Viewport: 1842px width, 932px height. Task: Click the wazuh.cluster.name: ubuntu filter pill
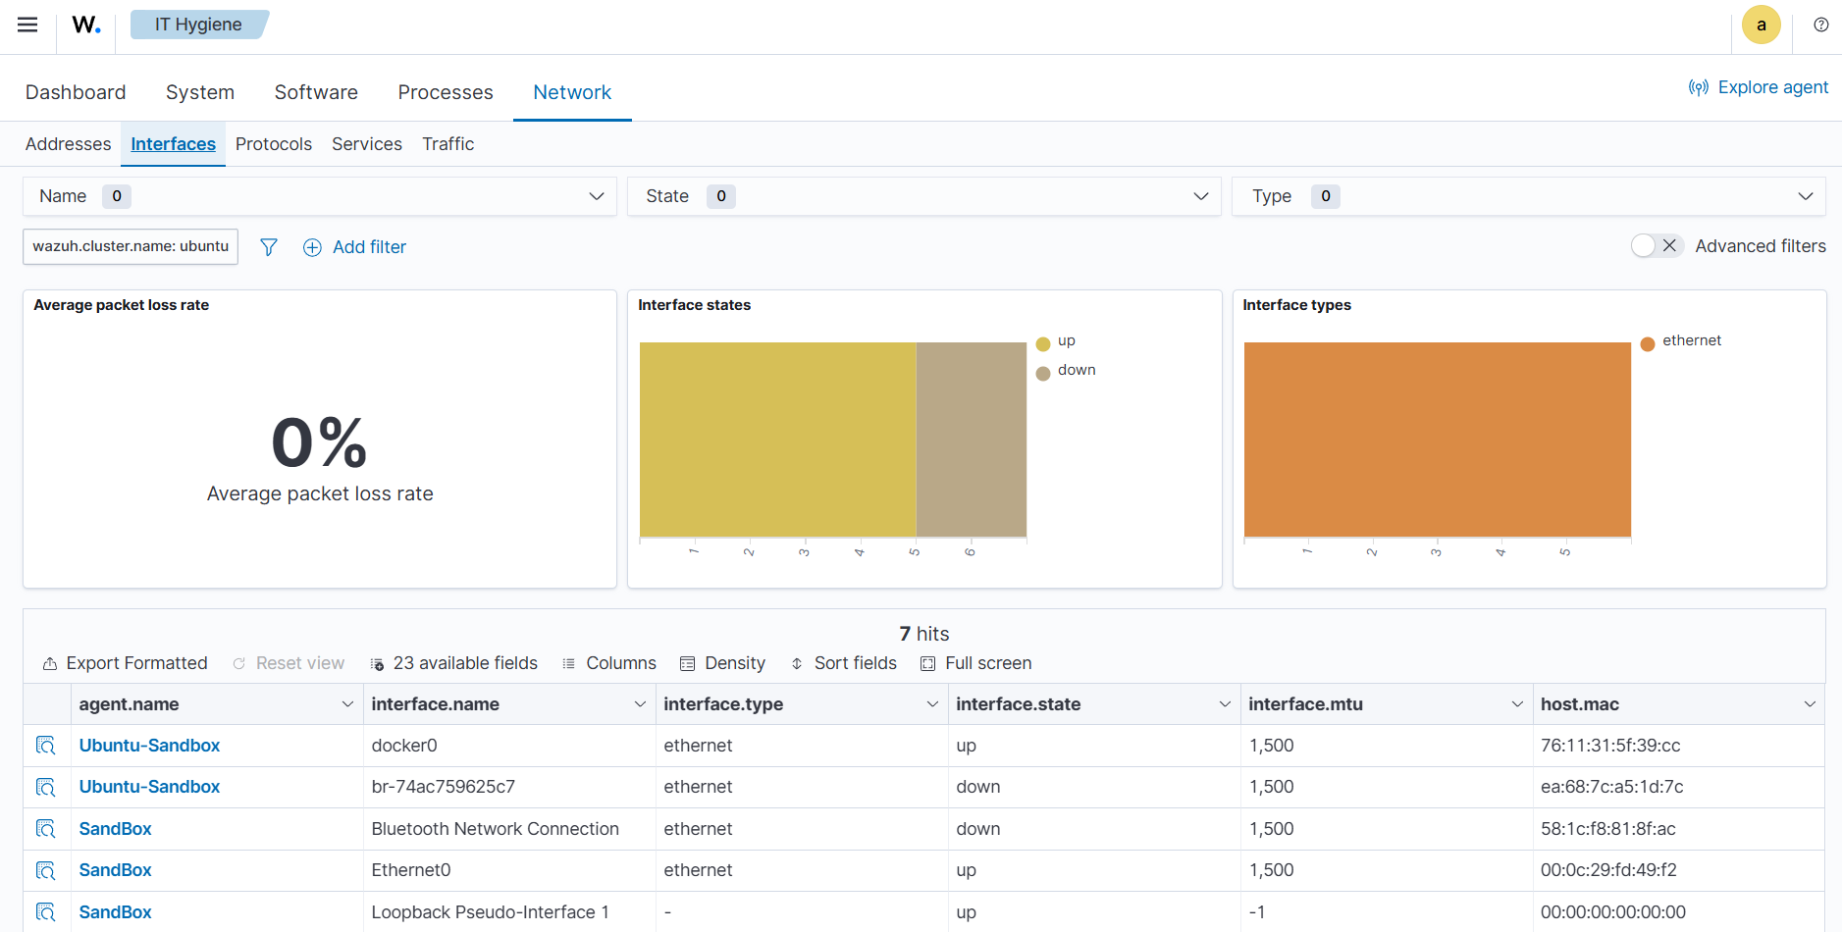point(130,246)
